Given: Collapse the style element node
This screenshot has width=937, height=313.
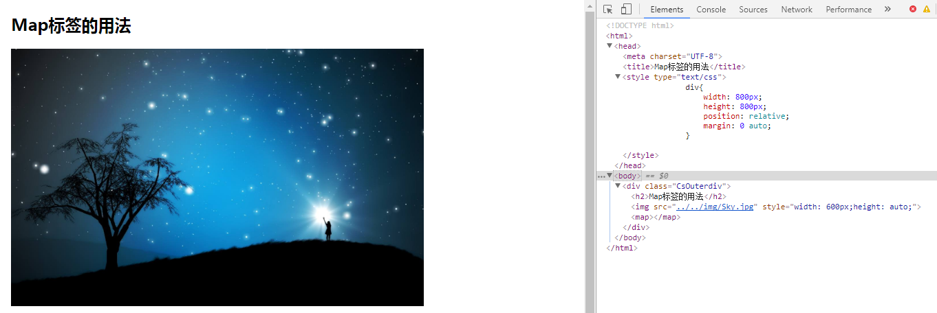Looking at the screenshot, I should click(x=618, y=77).
